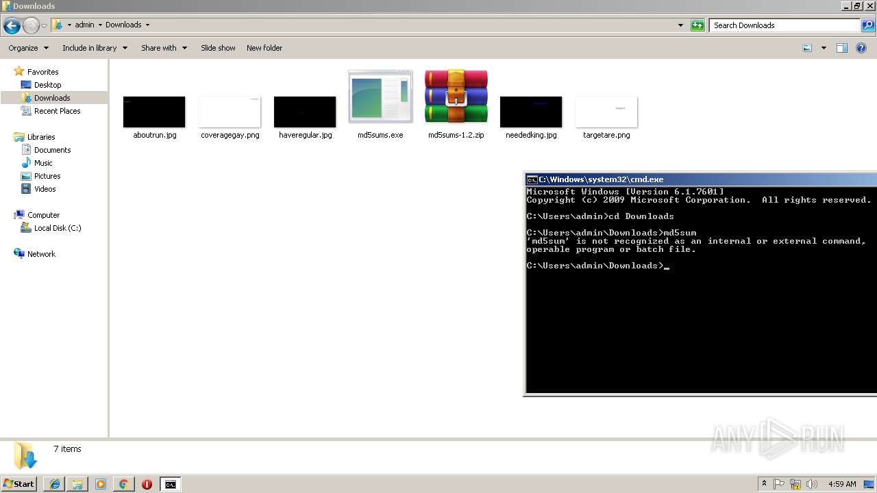Screen dimensions: 877x493
Task: Focus the Search Downloads field
Action: pos(786,25)
